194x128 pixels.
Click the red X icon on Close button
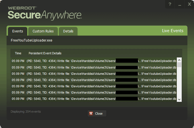91,113
